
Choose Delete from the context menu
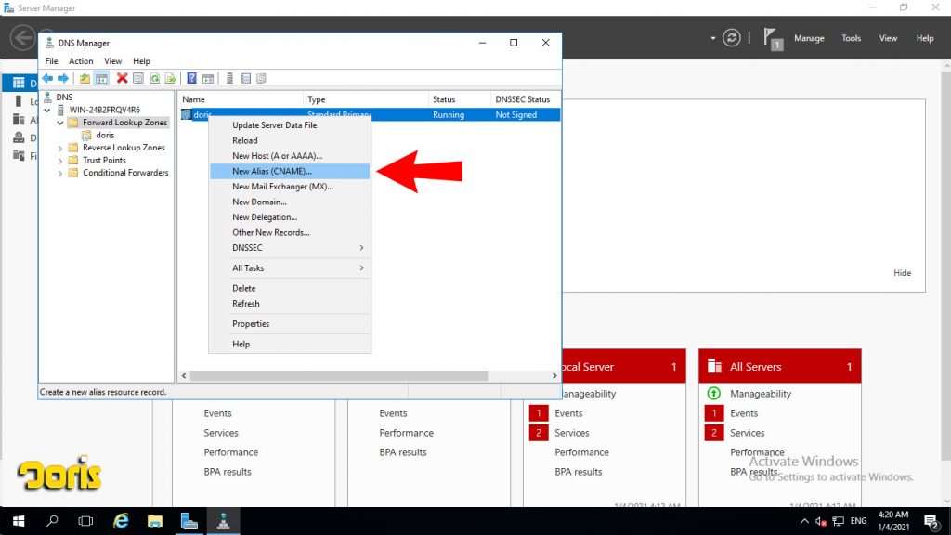point(290,288)
